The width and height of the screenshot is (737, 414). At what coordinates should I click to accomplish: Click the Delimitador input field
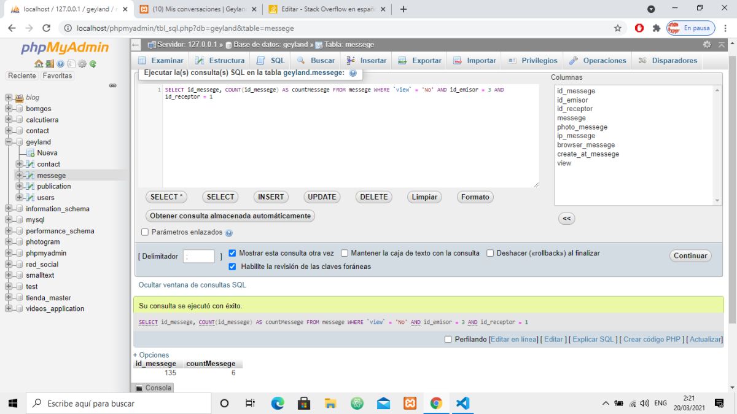click(x=199, y=257)
